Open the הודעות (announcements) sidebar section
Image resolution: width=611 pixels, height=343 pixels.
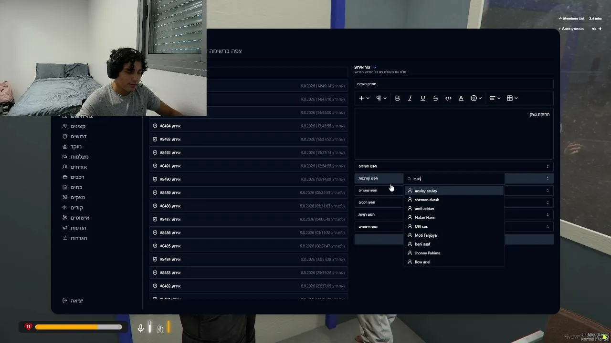pos(74,228)
